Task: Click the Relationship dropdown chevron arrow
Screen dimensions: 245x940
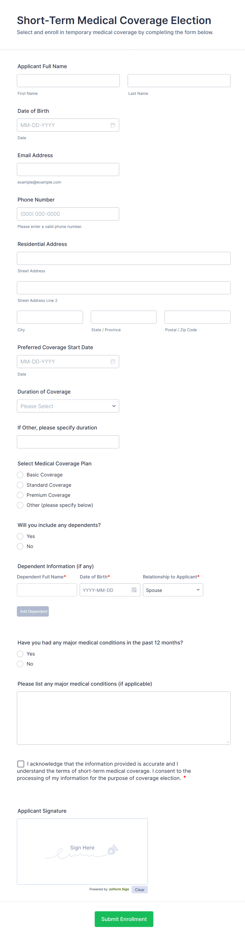Action: [x=198, y=590]
